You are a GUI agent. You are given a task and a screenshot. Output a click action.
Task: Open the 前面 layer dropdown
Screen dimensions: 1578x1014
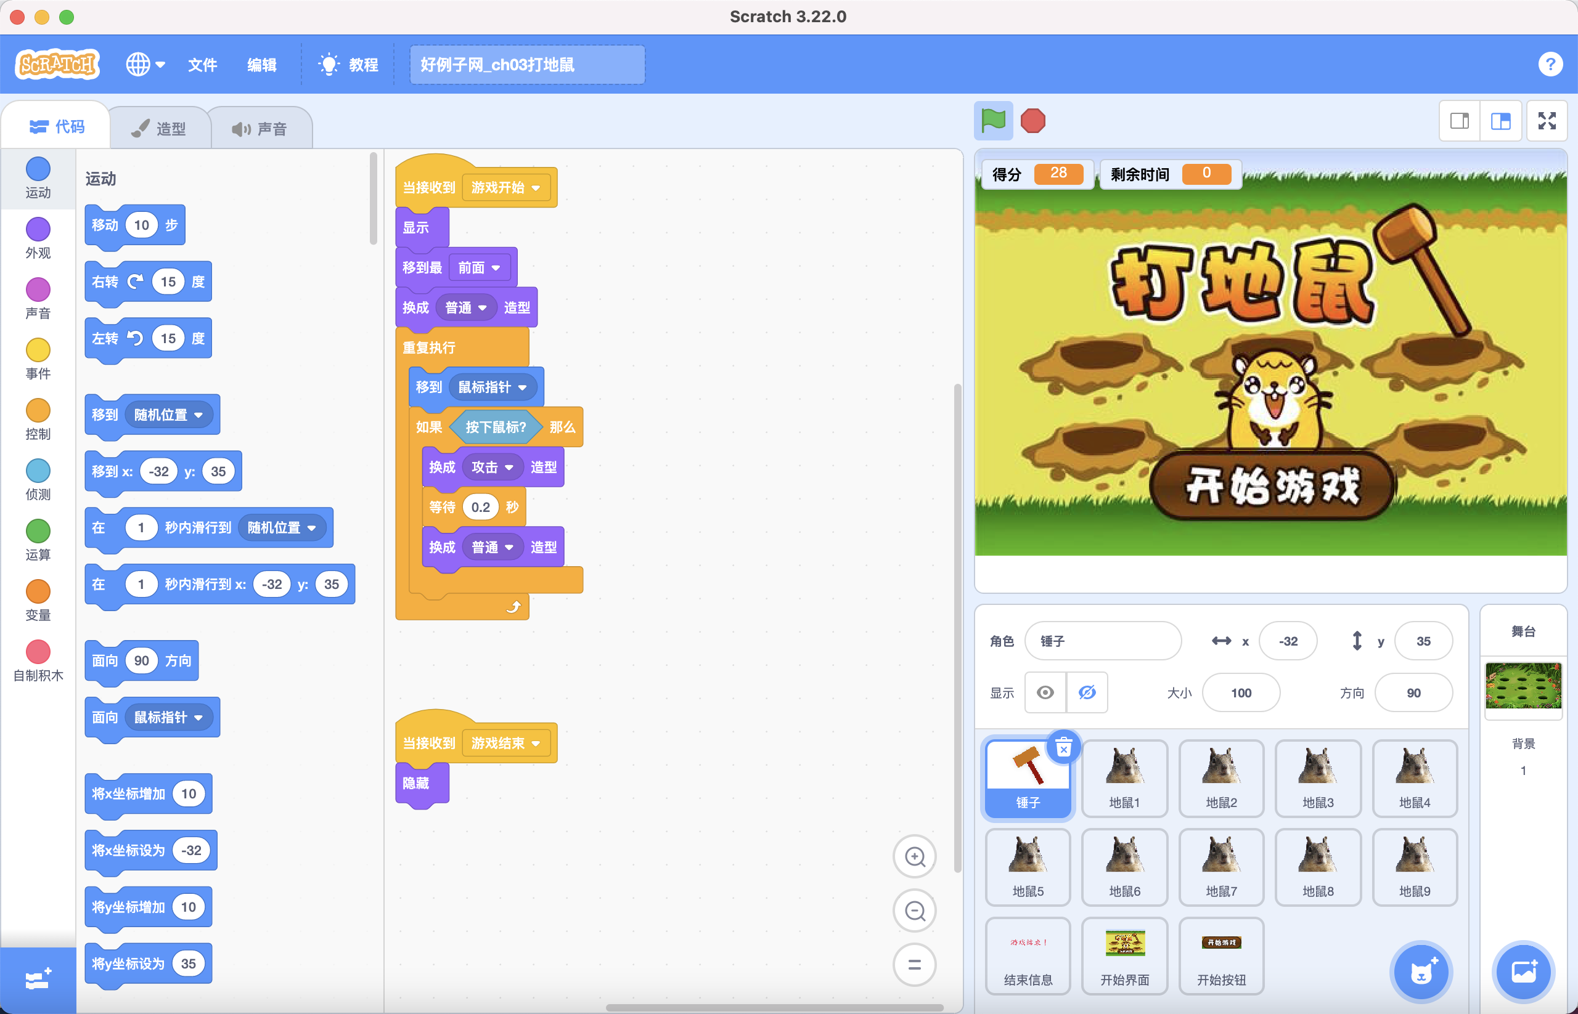[x=479, y=267]
